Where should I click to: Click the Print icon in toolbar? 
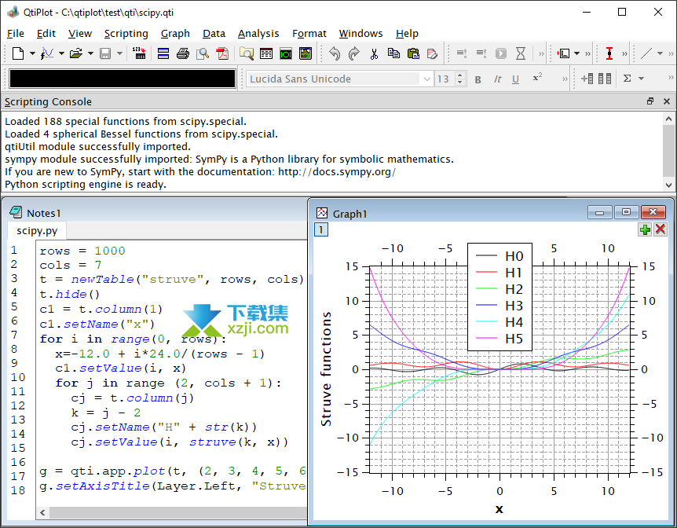coord(183,53)
